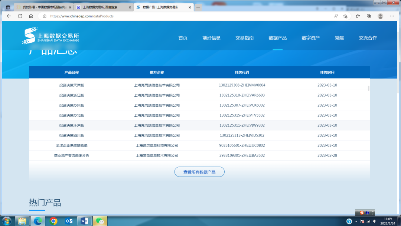The width and height of the screenshot is (401, 226).
Task: Open the taskbar clock showing 11:09
Action: tap(388, 221)
